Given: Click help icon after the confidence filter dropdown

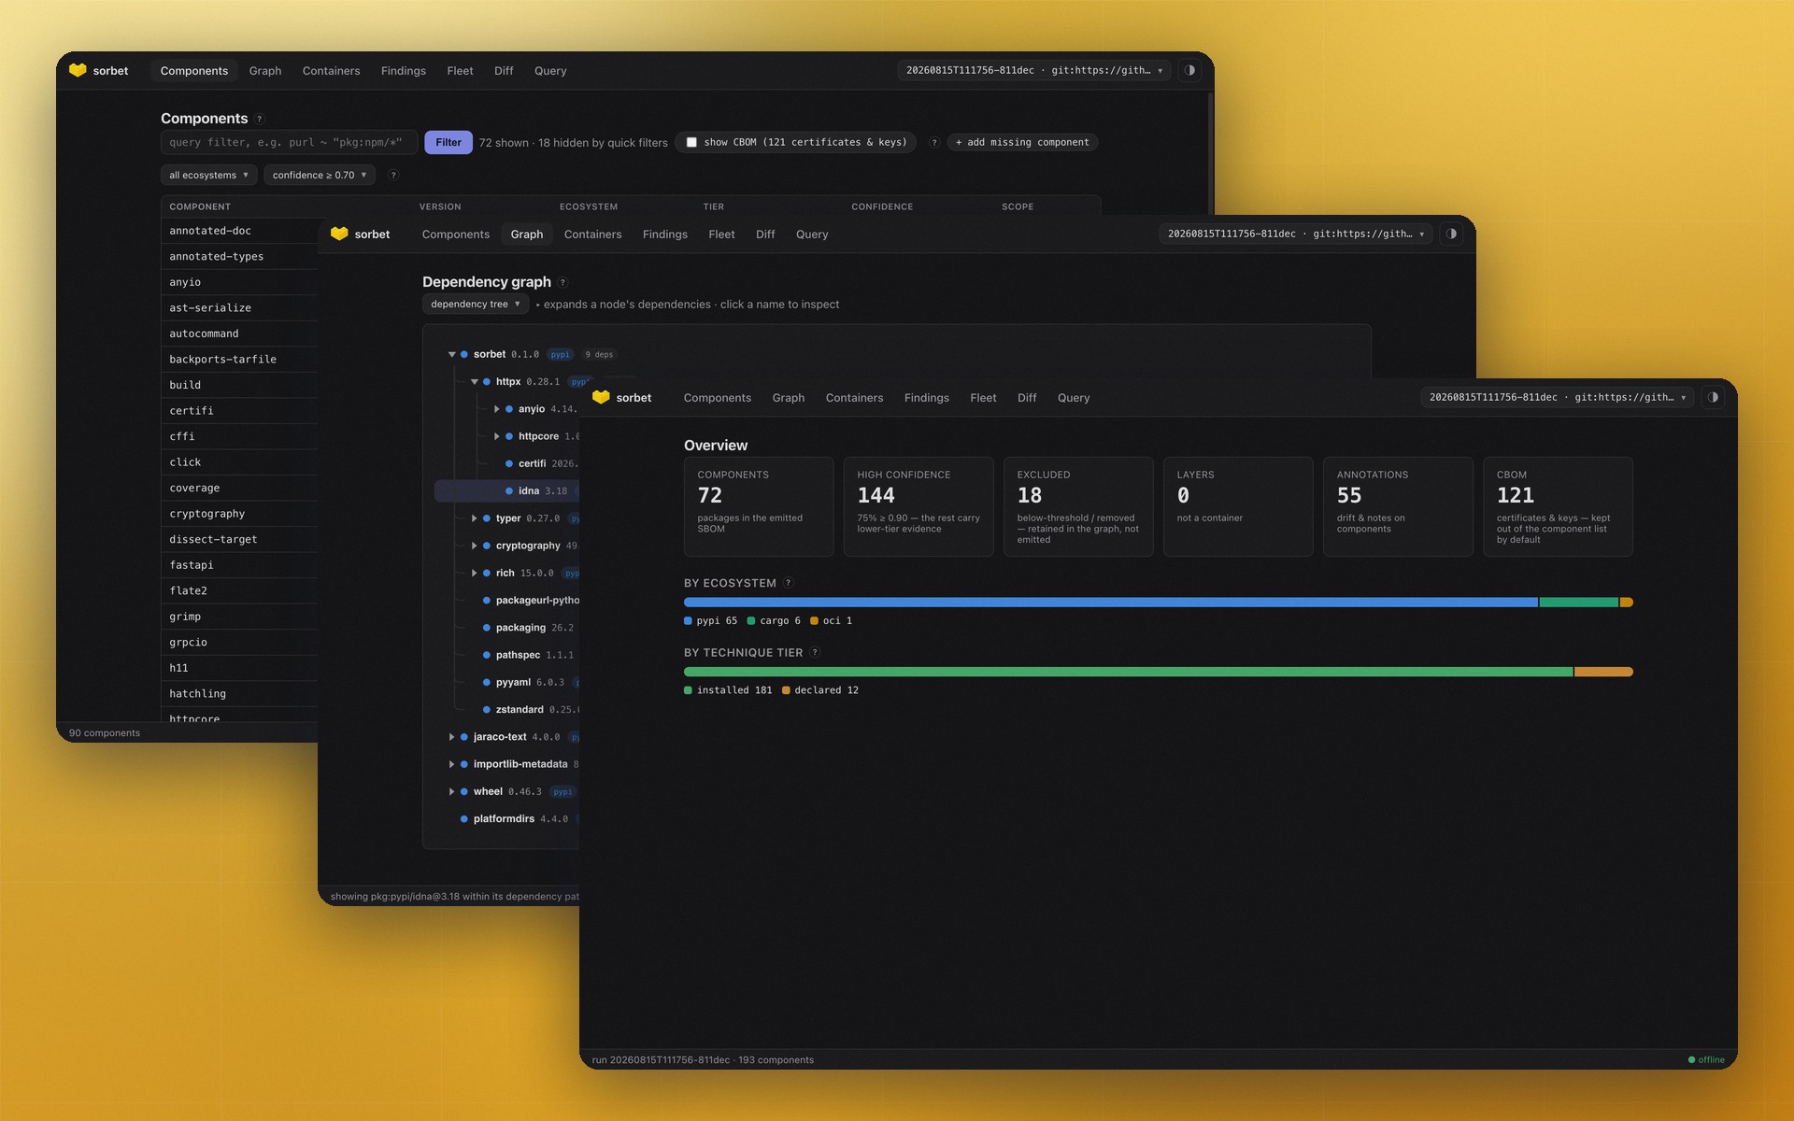Looking at the screenshot, I should coord(393,175).
